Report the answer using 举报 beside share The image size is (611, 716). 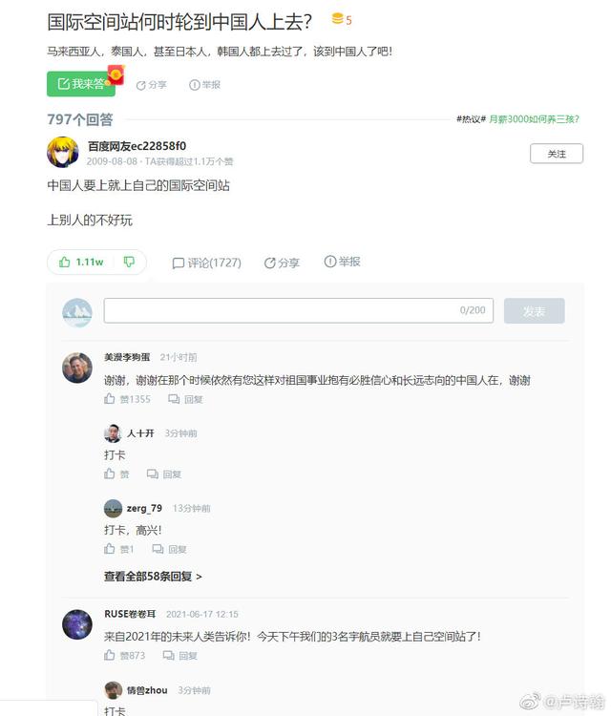(342, 262)
